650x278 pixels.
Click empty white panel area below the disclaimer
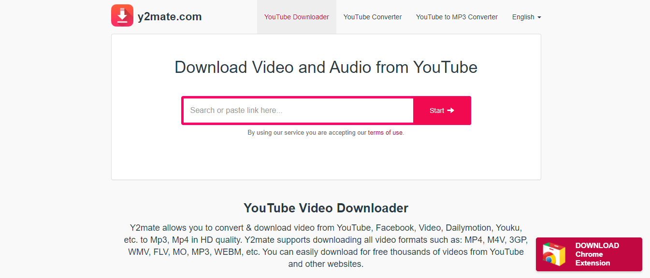[x=326, y=159]
